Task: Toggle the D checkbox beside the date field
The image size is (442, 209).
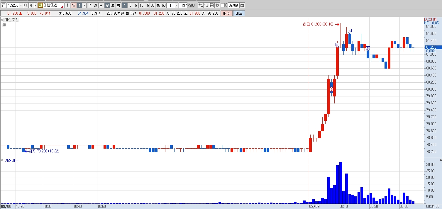Action: [223, 5]
